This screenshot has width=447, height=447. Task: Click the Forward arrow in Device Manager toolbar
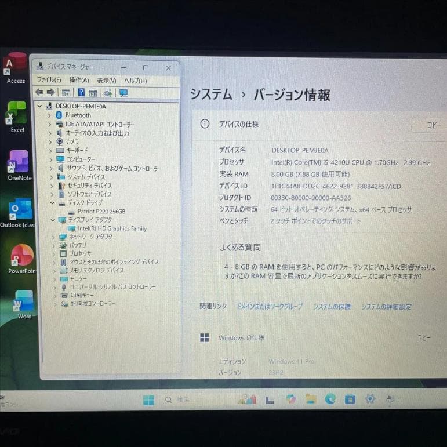click(51, 92)
